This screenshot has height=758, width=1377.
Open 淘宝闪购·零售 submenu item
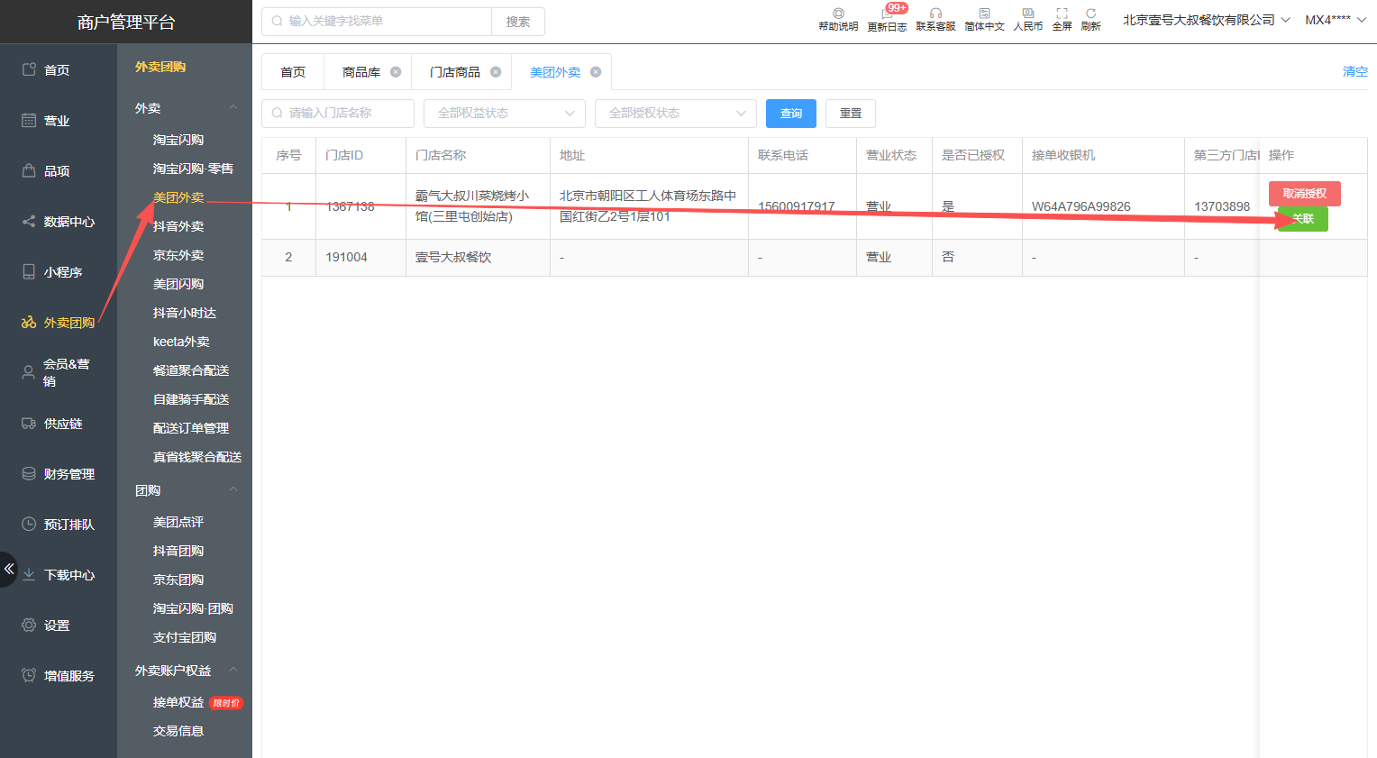pyautogui.click(x=193, y=169)
